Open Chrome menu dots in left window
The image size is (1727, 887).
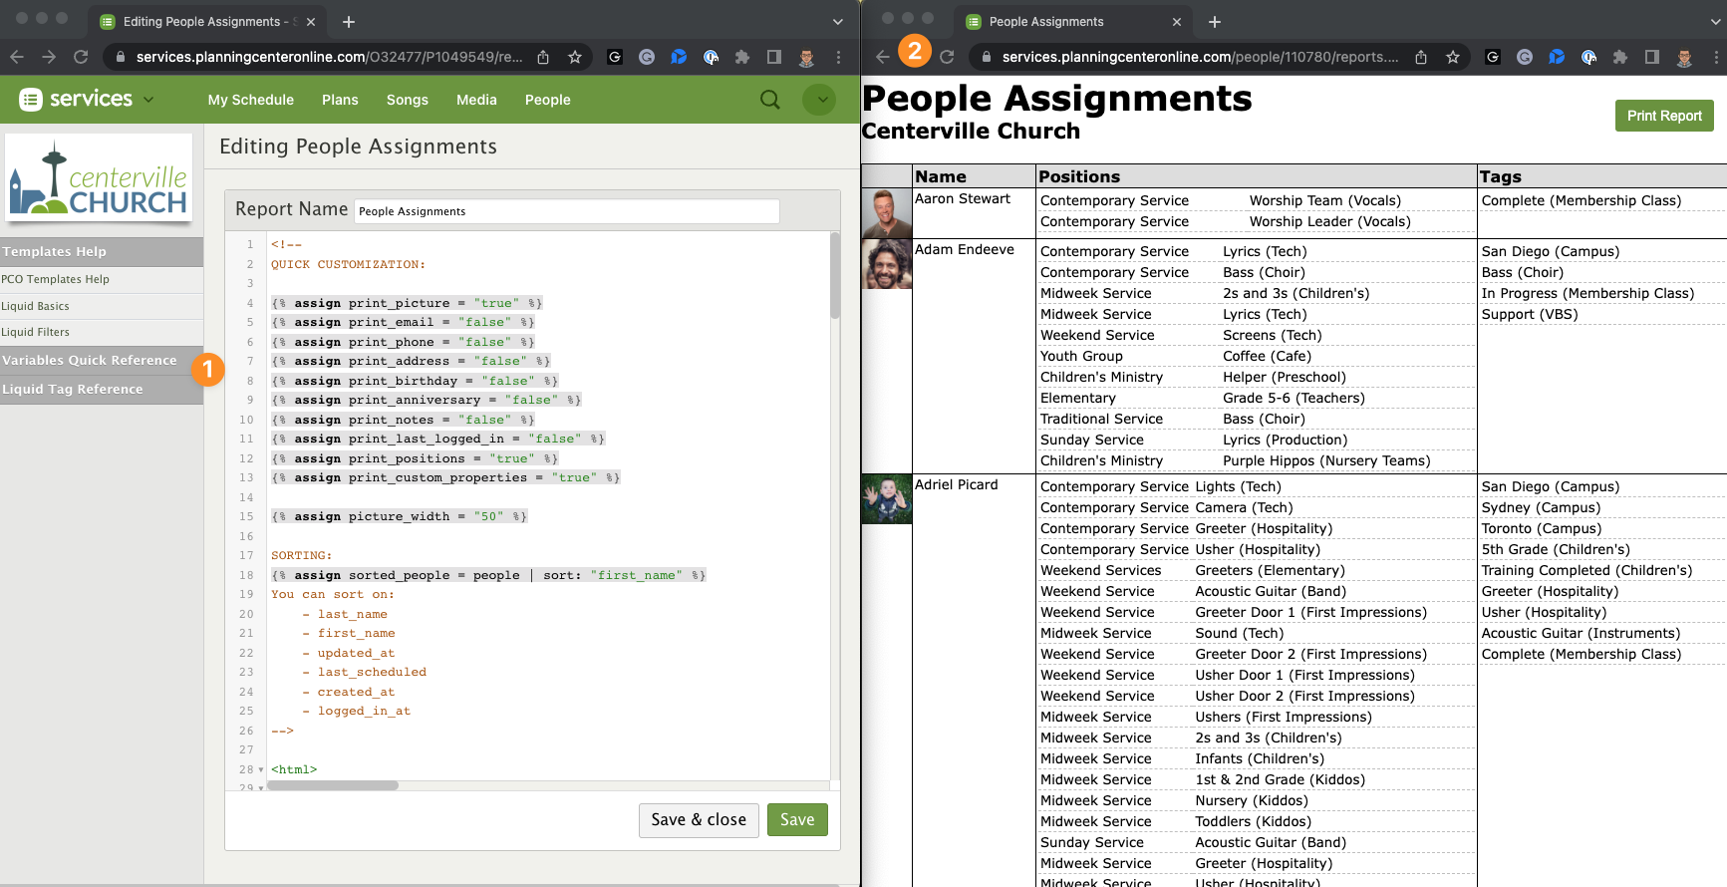[838, 57]
